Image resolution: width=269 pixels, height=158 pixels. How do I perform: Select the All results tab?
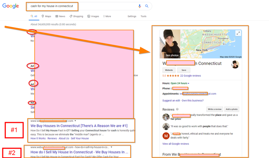34,16
